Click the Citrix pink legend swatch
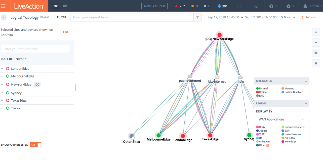Viewport: 323px width, 160px height. pyautogui.click(x=257, y=127)
